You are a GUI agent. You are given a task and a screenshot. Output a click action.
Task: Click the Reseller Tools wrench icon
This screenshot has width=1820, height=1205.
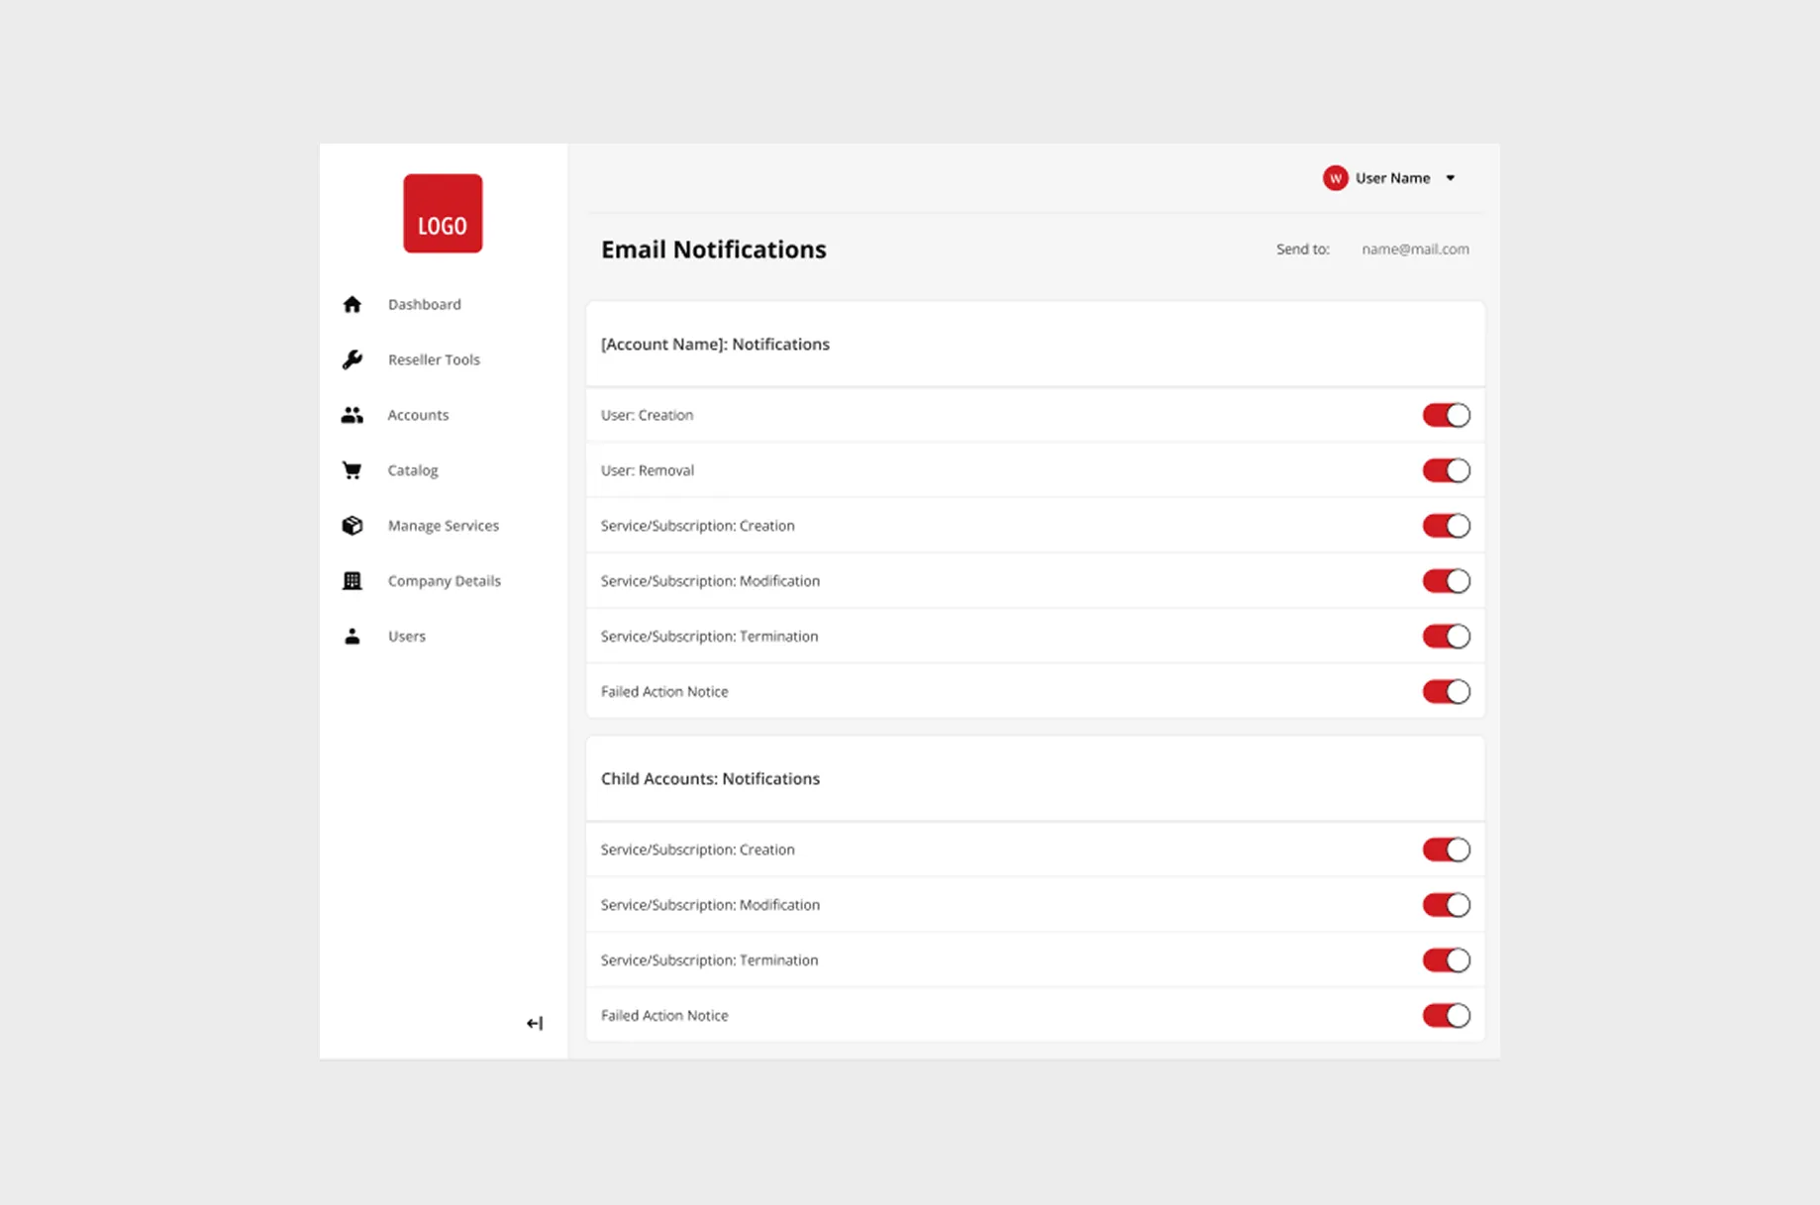pos(352,359)
